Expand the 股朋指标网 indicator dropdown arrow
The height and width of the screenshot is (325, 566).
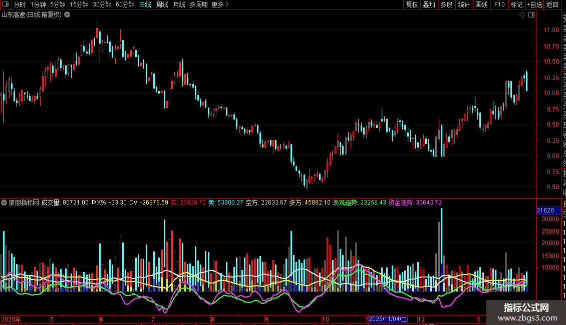coord(4,202)
